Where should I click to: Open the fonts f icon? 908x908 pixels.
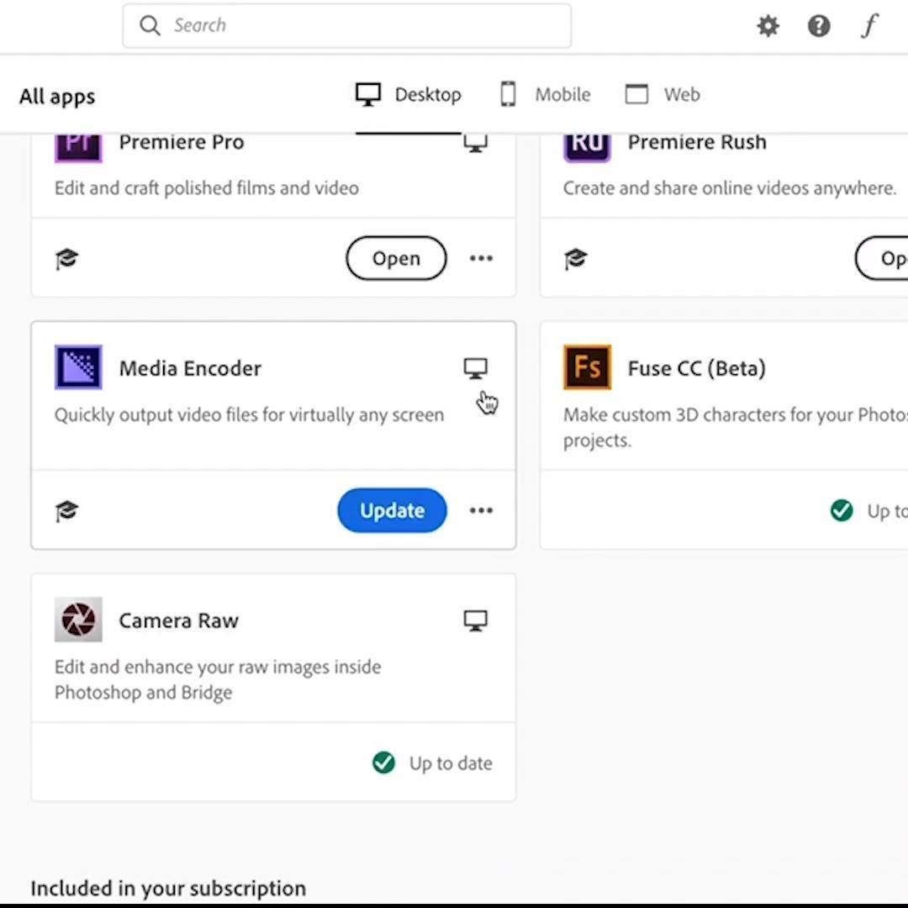point(868,26)
